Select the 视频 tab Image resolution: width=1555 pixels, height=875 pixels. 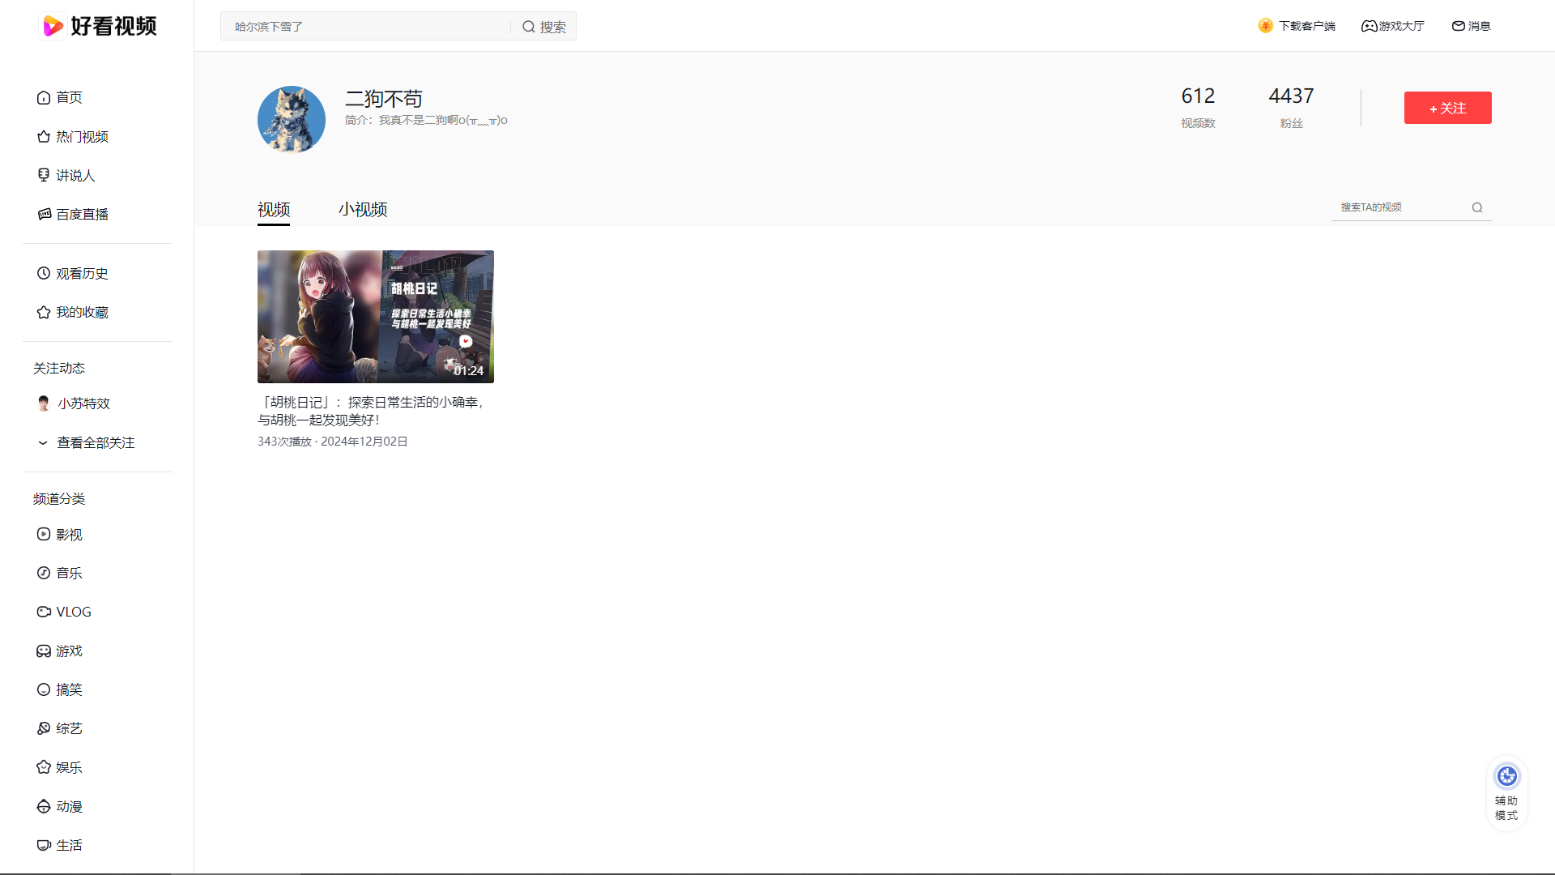coord(274,210)
